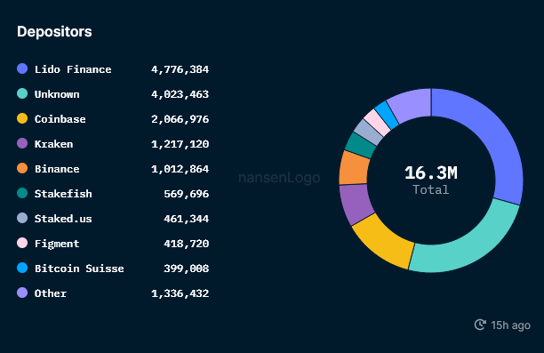Viewport: 544px width, 353px height.
Task: Click the Staked.us legend gray-blue dot
Action: pos(22,218)
